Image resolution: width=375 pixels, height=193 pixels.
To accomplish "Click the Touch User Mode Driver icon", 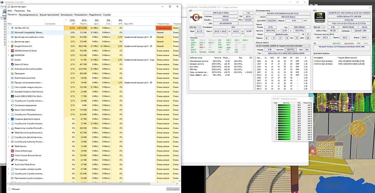I will [x=12, y=164].
